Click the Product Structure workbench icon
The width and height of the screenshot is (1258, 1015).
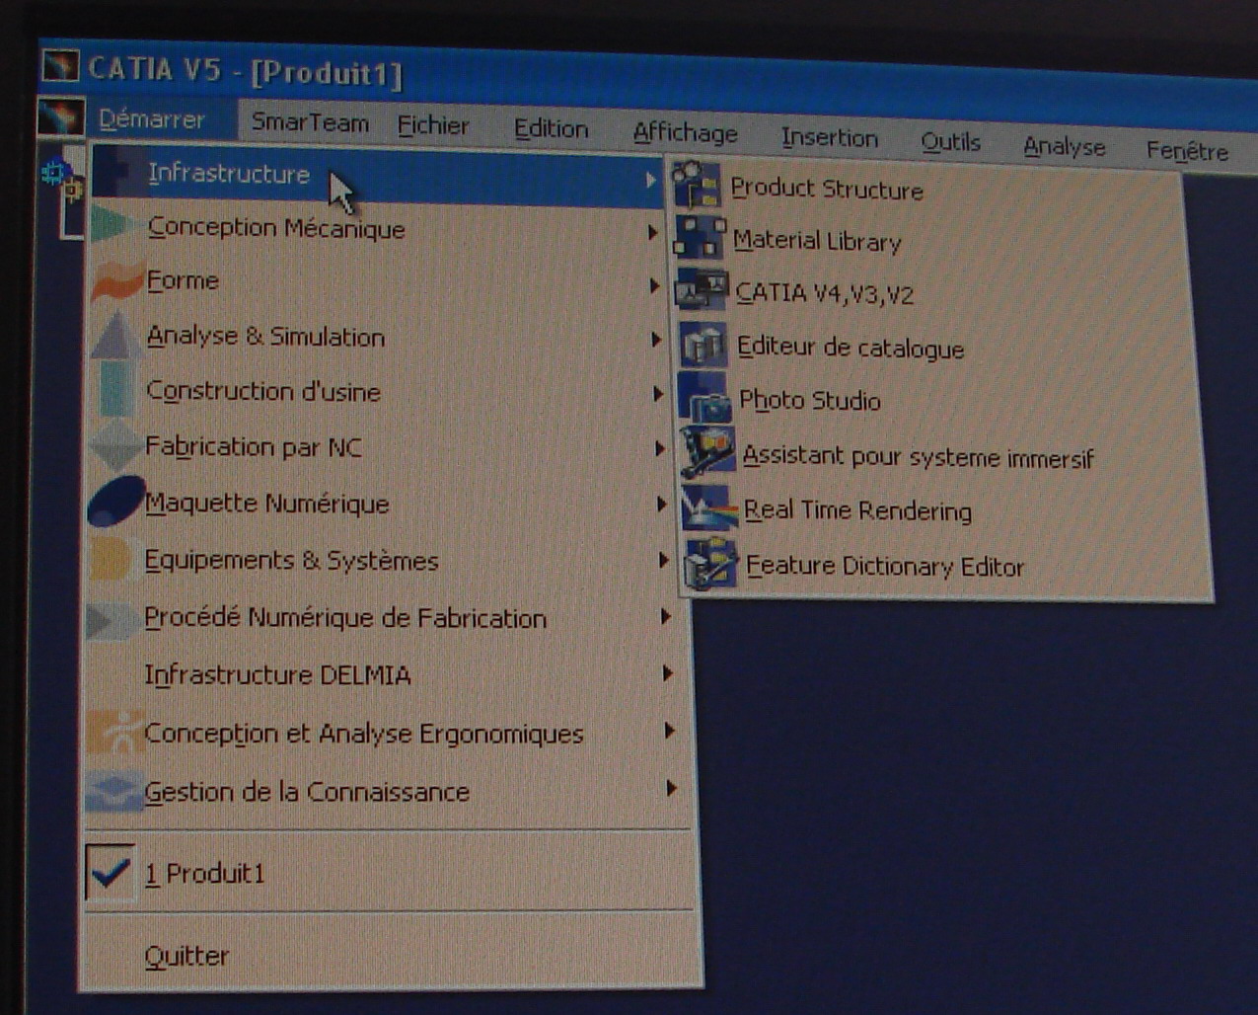point(697,185)
